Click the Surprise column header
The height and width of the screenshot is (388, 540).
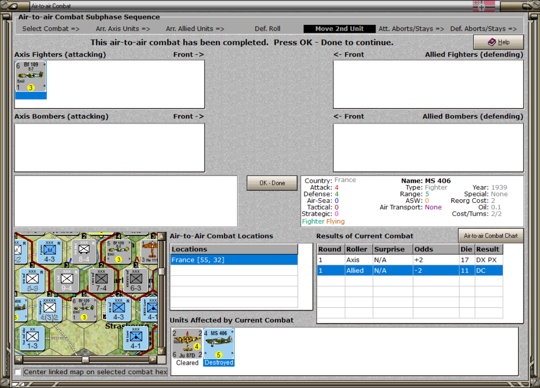point(393,249)
